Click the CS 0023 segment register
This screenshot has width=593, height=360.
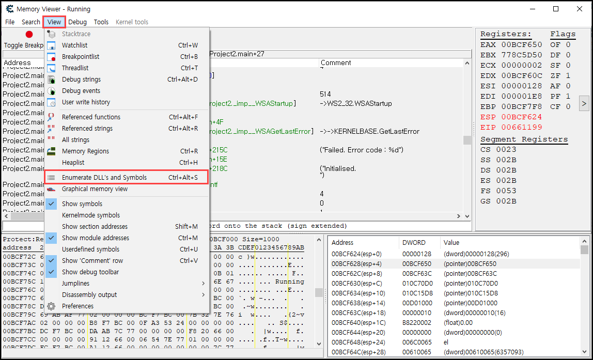click(498, 149)
